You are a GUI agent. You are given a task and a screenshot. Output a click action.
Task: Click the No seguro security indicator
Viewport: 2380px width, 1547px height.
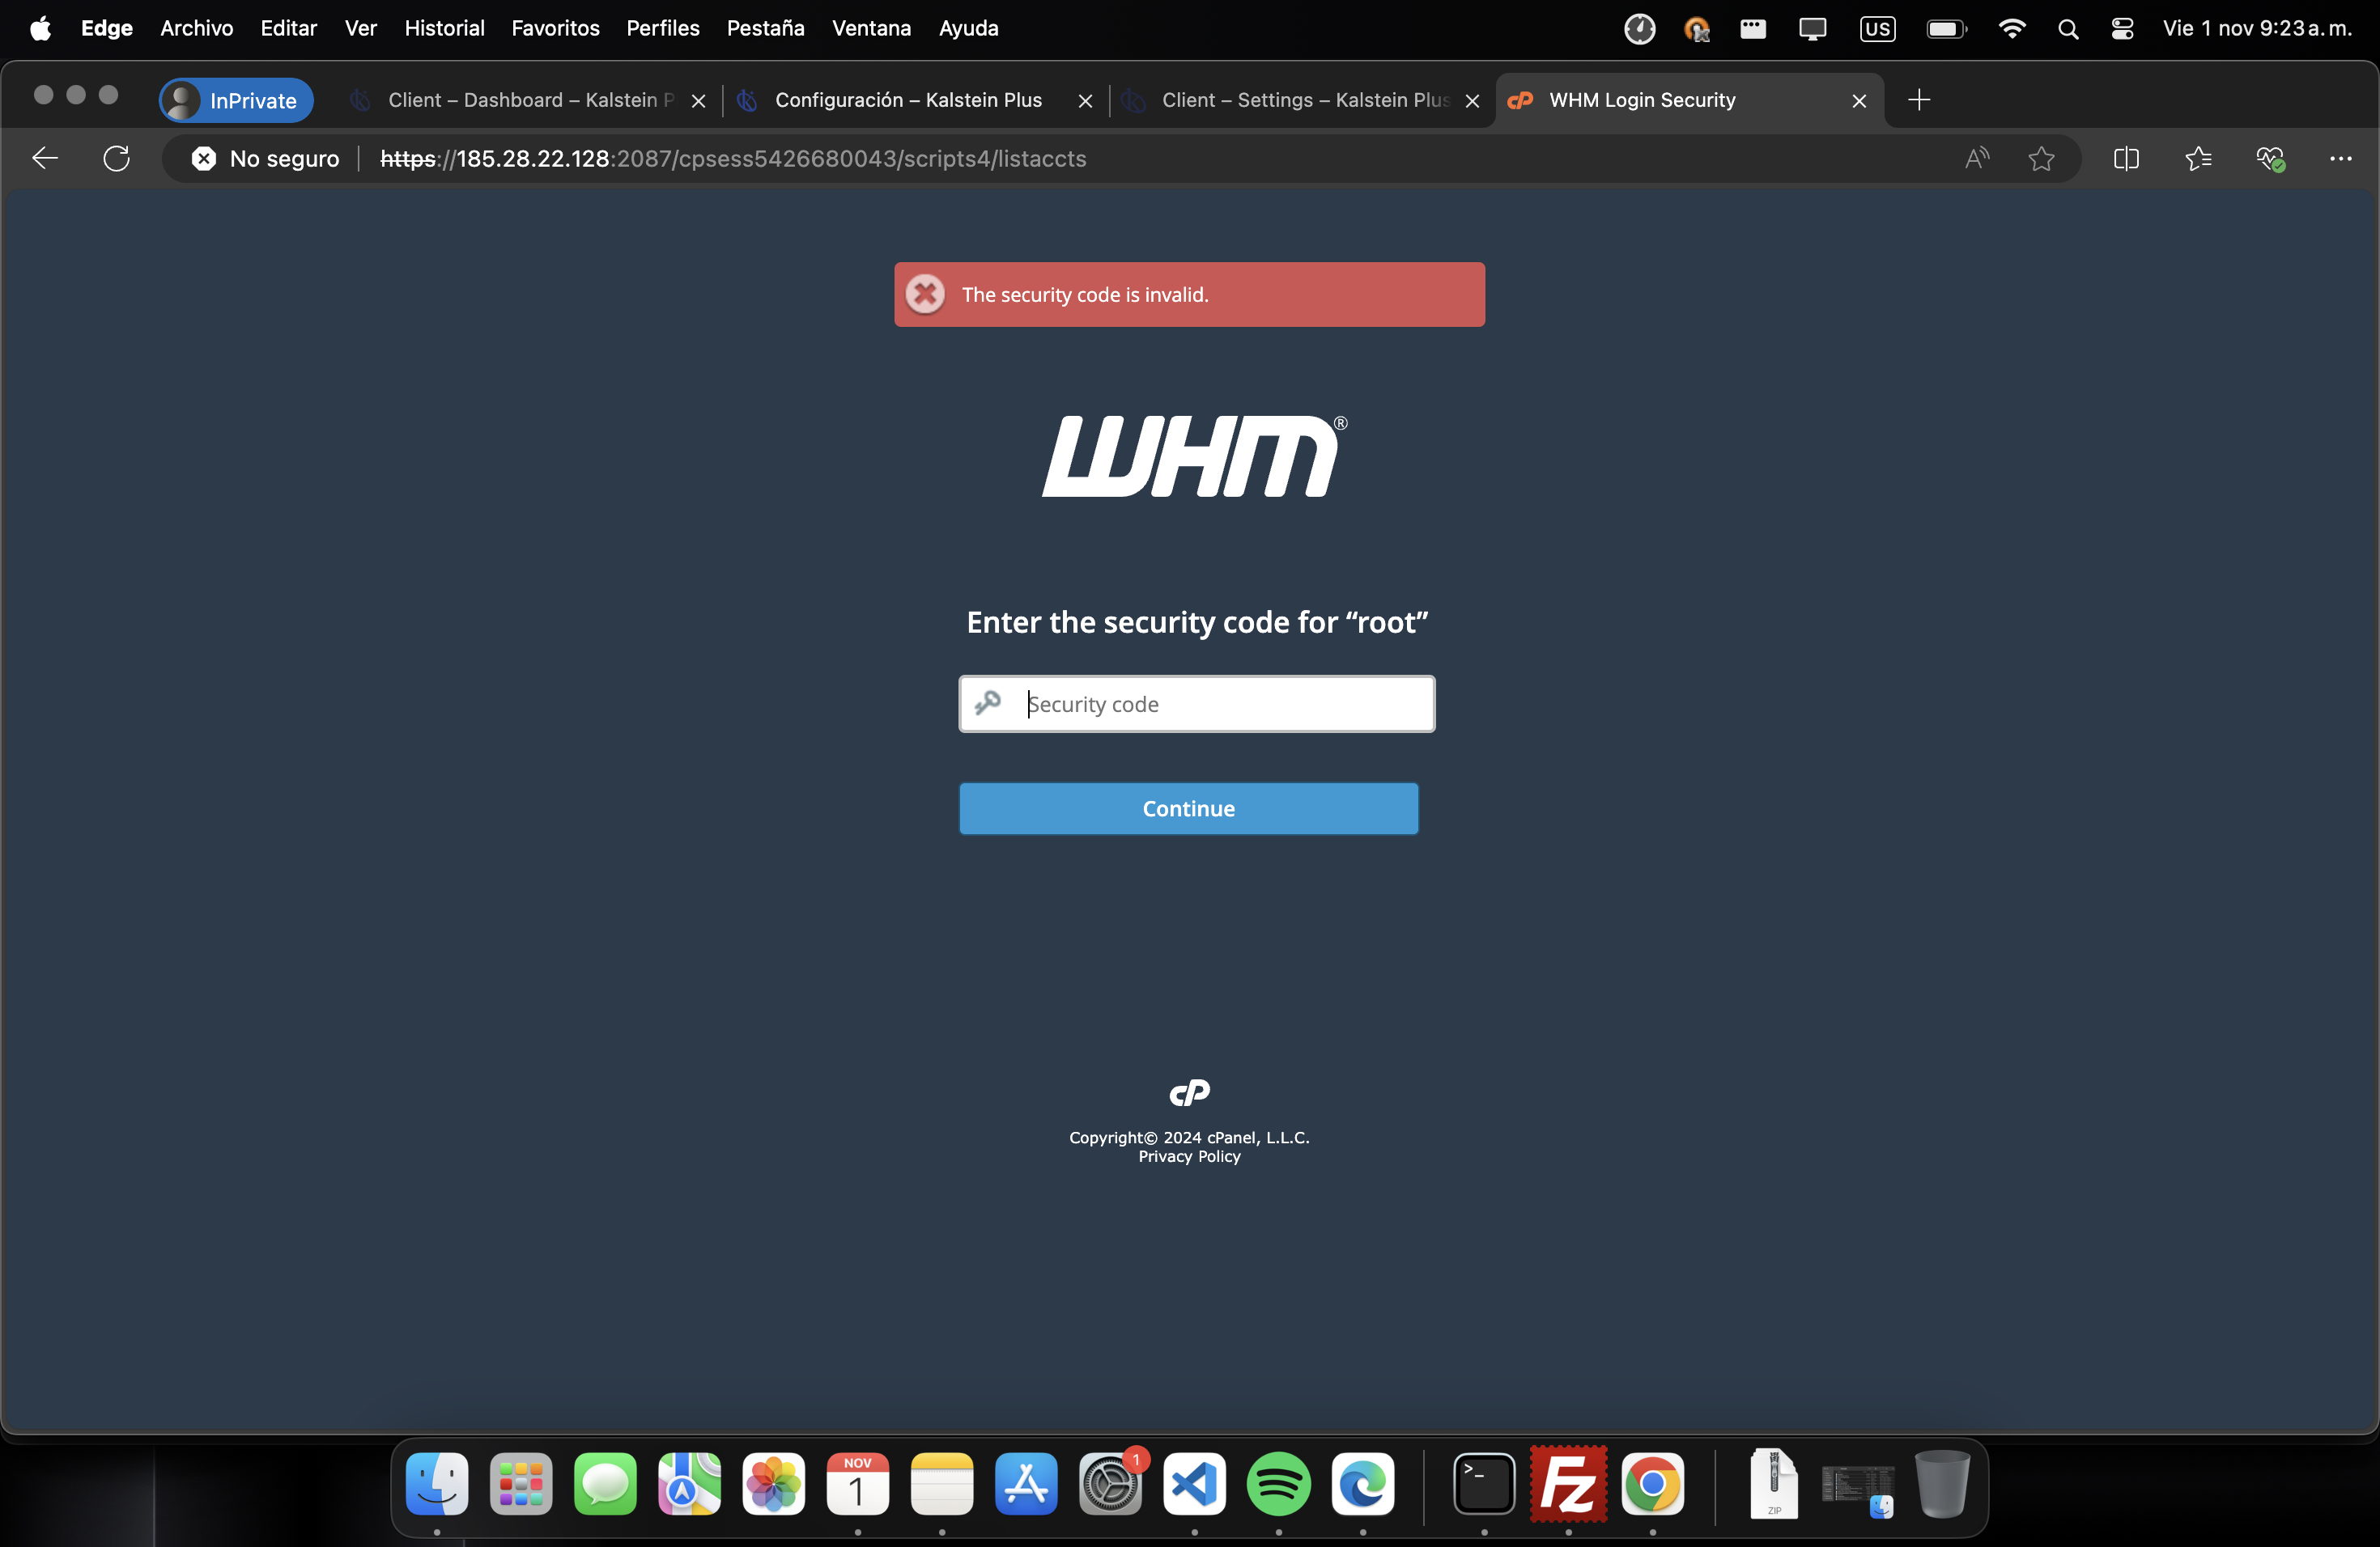tap(265, 158)
